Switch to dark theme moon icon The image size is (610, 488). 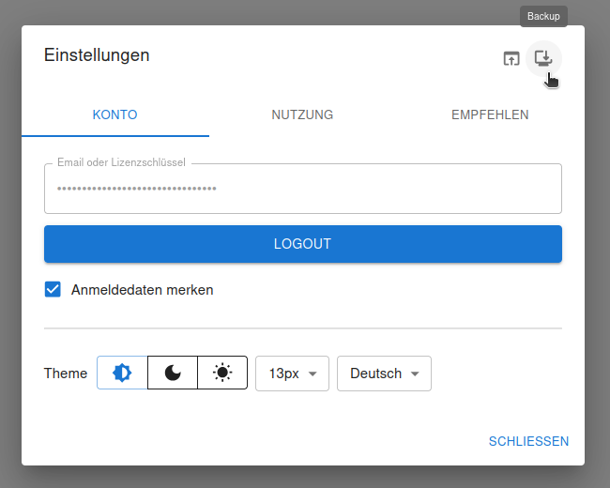coord(173,373)
